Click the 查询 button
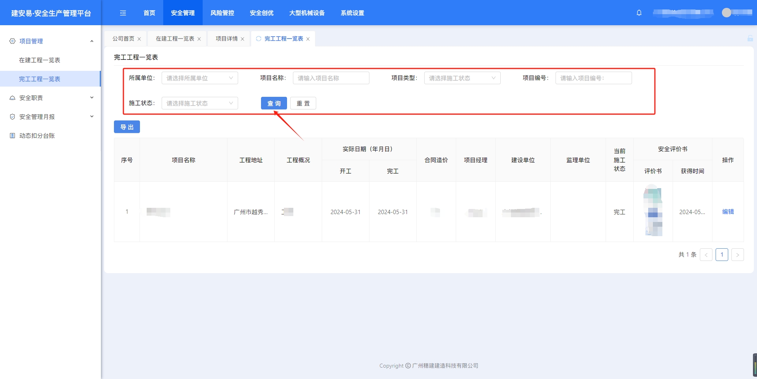757x379 pixels. (x=274, y=103)
